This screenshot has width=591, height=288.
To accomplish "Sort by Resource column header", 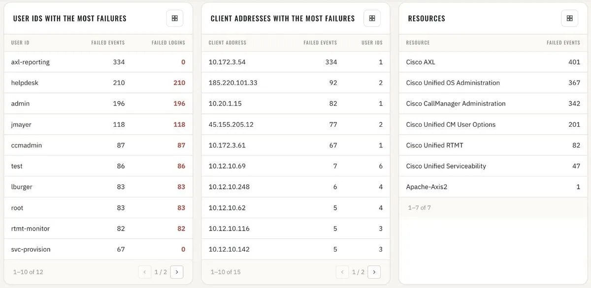I will point(418,43).
